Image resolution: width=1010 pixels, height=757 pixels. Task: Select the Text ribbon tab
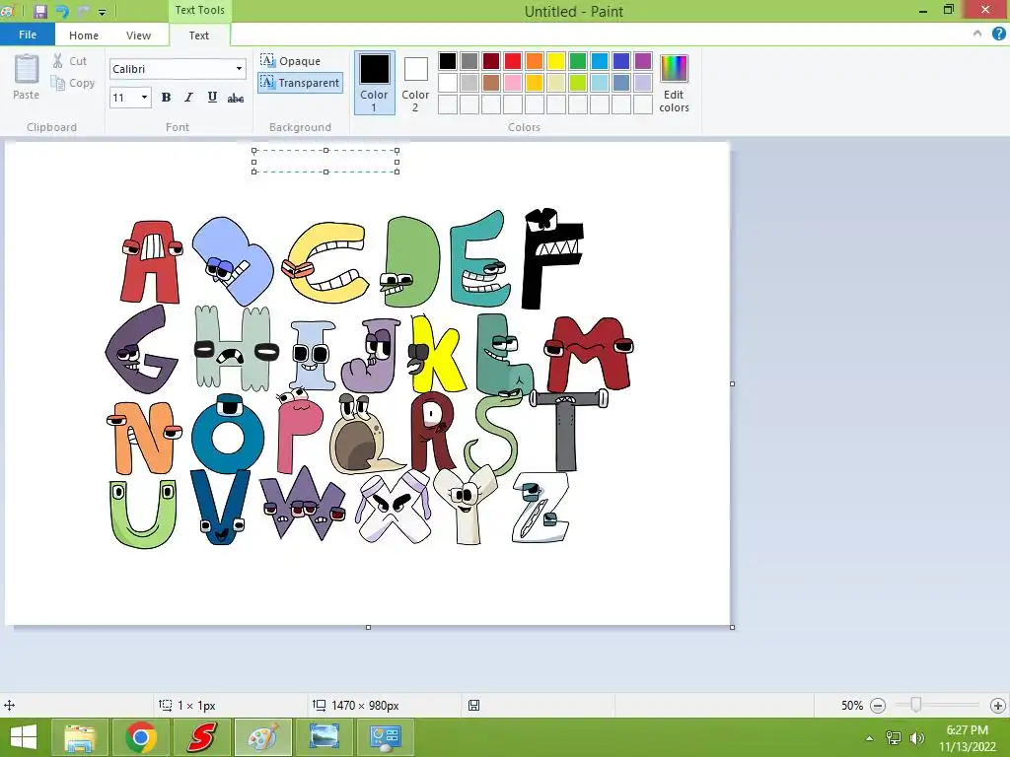pos(198,35)
